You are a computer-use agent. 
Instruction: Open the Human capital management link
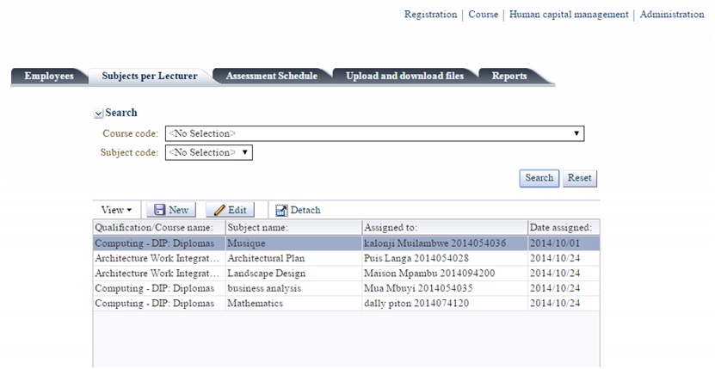569,15
